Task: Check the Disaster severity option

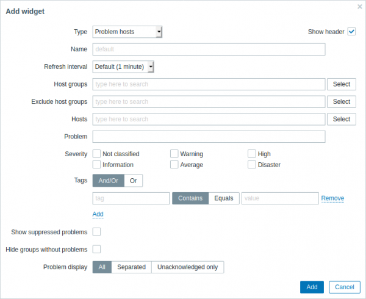Action: pyautogui.click(x=251, y=165)
